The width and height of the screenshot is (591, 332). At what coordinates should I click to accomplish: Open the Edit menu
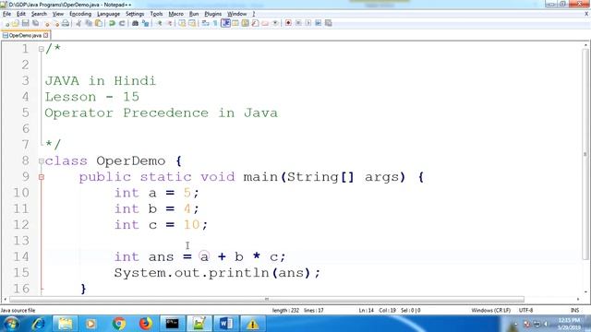point(21,14)
